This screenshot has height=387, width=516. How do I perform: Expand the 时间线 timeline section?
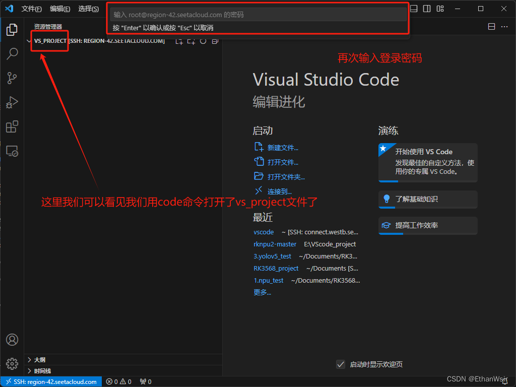point(123,371)
